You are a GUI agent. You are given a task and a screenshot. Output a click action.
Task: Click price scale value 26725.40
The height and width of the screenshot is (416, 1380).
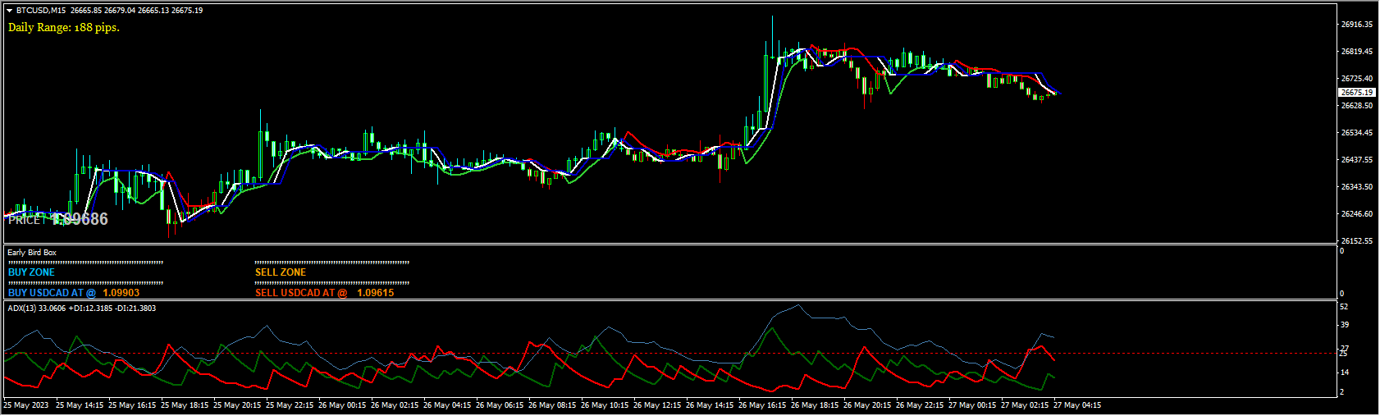[1357, 79]
